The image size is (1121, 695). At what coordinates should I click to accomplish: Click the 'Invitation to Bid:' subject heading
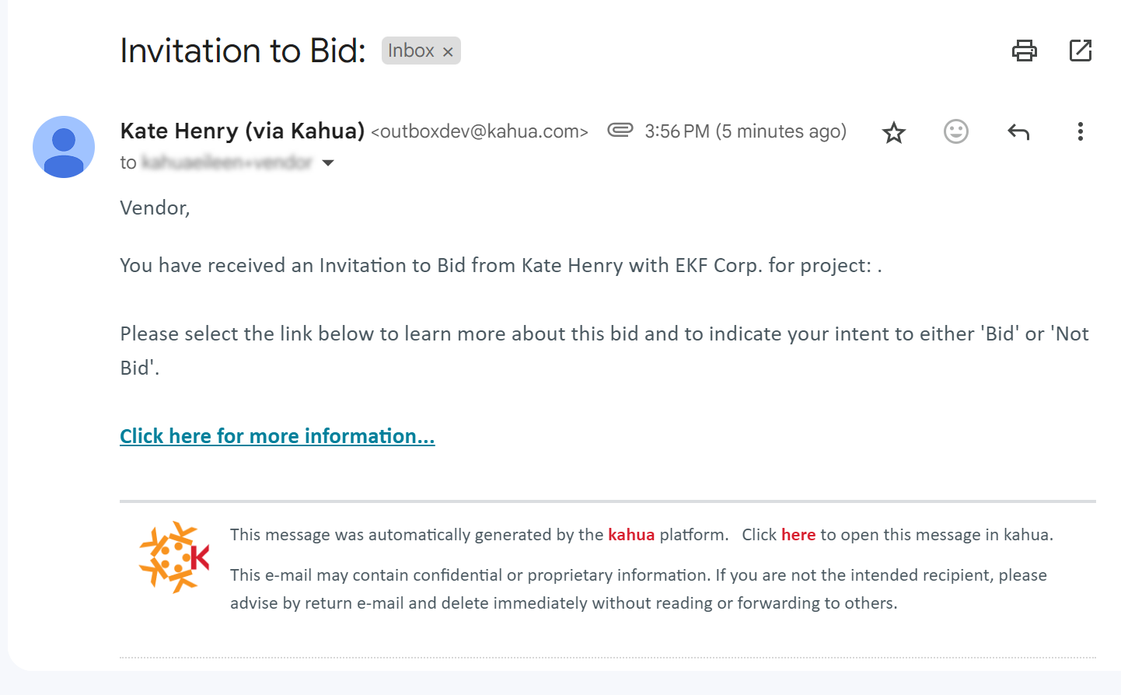coord(243,51)
